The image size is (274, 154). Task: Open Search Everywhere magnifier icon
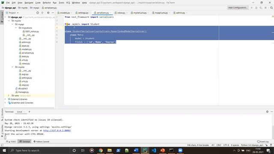point(271,8)
